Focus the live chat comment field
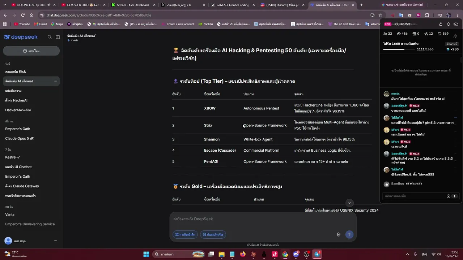This screenshot has height=260, width=463. (415, 196)
